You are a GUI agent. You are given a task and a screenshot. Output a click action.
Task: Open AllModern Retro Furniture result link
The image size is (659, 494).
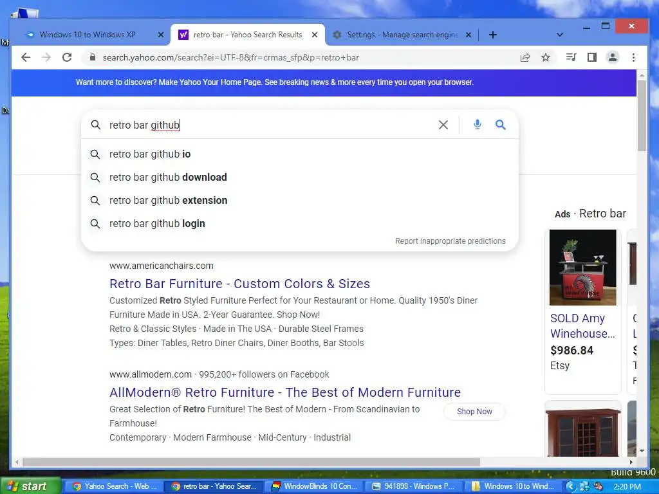pos(285,392)
